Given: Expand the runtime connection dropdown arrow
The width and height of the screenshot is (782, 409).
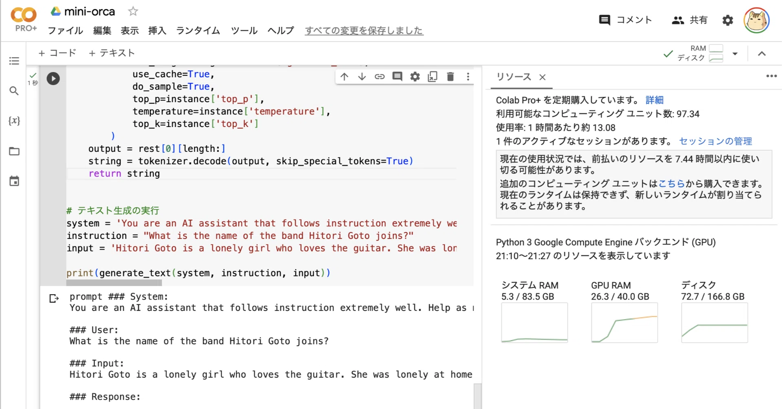Looking at the screenshot, I should point(735,53).
